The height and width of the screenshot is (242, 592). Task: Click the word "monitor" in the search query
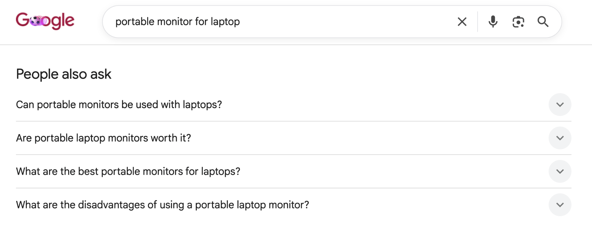[175, 22]
